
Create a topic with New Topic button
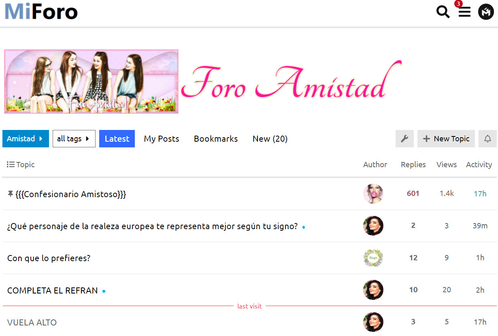coord(446,139)
